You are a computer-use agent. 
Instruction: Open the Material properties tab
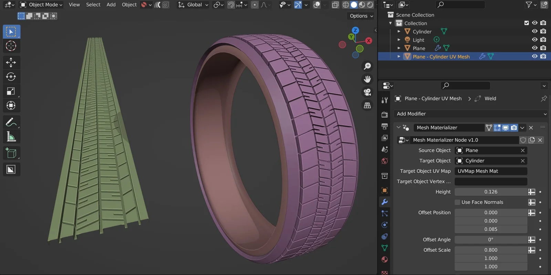point(385,260)
